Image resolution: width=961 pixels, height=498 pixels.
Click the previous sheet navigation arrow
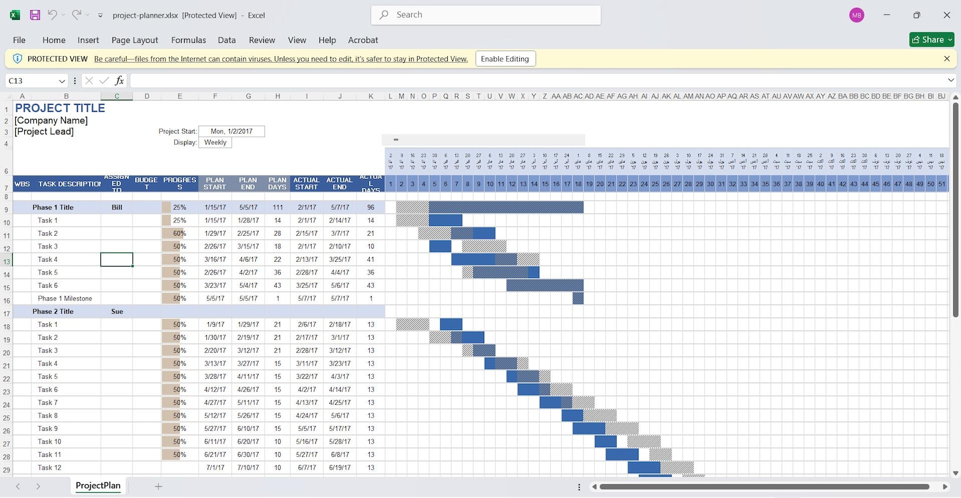click(18, 486)
